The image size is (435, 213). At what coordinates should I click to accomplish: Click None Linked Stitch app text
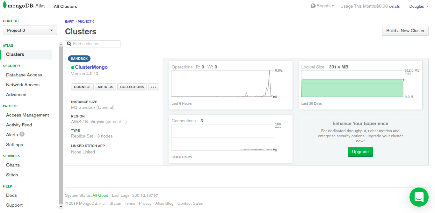(83, 152)
